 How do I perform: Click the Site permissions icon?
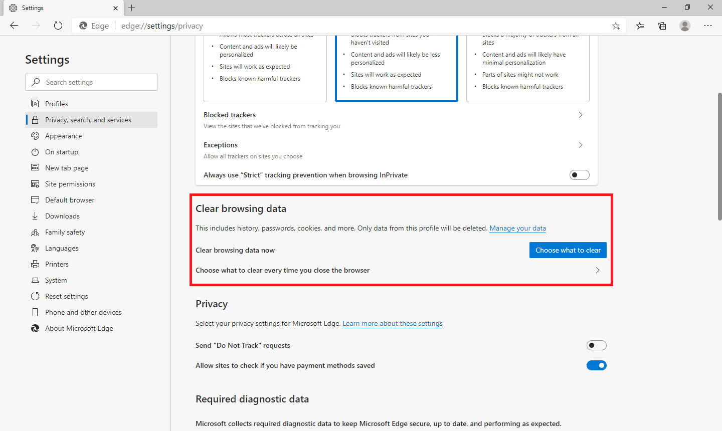point(35,184)
